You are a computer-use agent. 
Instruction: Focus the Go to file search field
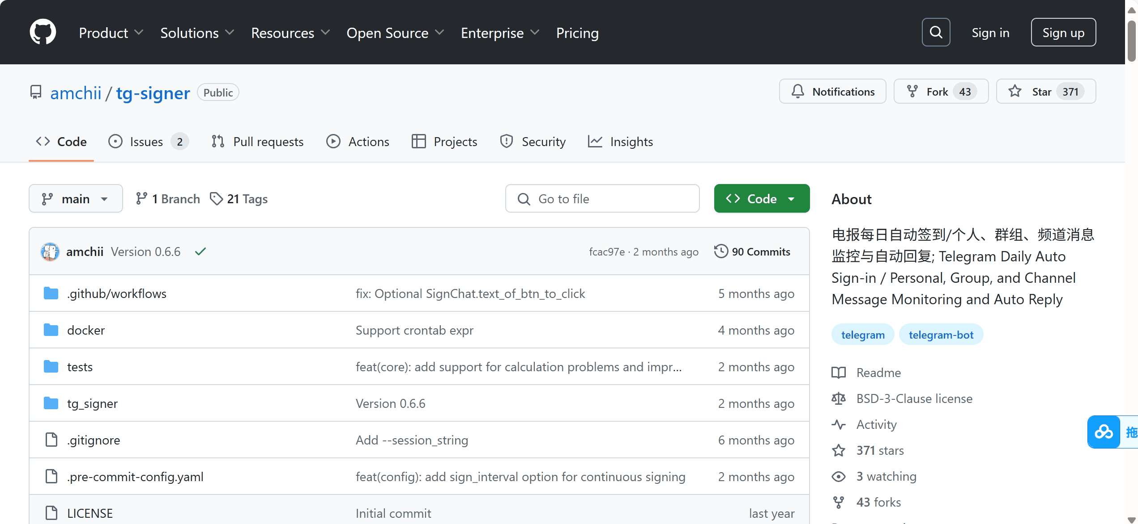coord(602,198)
